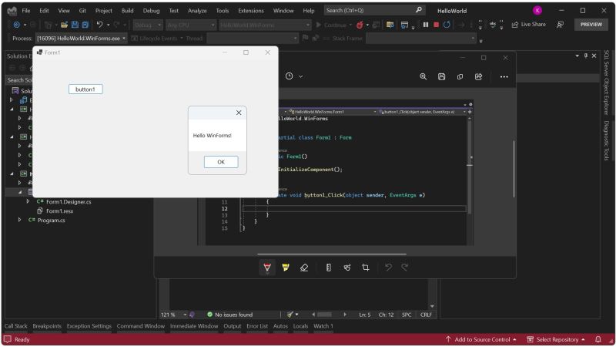Click Snipping Tool copy icon

[x=460, y=76]
